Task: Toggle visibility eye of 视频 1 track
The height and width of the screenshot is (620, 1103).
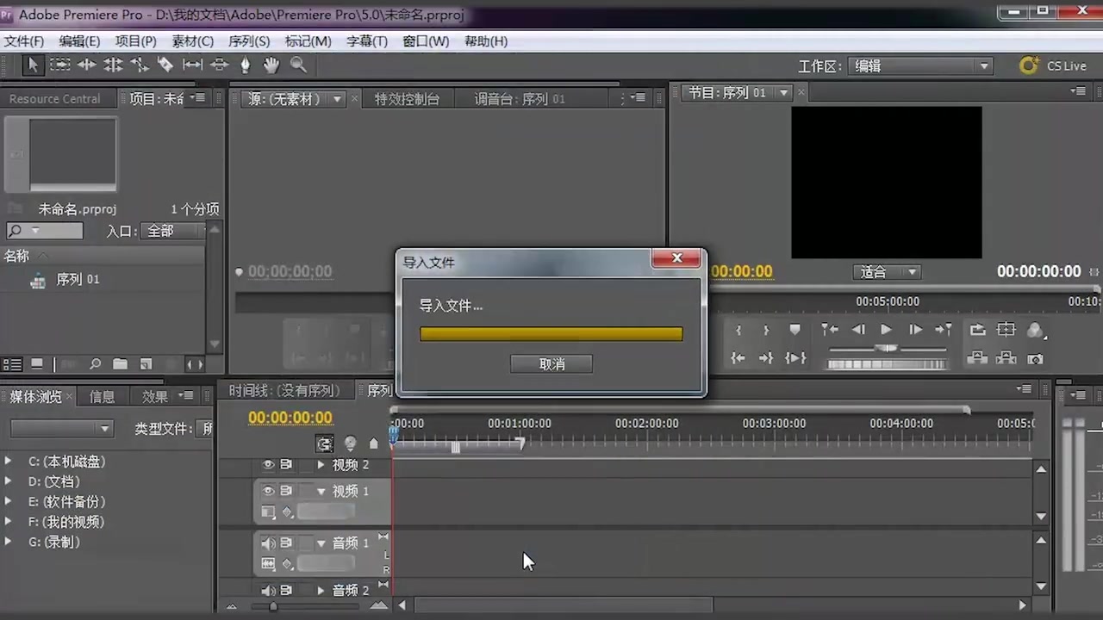Action: pyautogui.click(x=268, y=491)
